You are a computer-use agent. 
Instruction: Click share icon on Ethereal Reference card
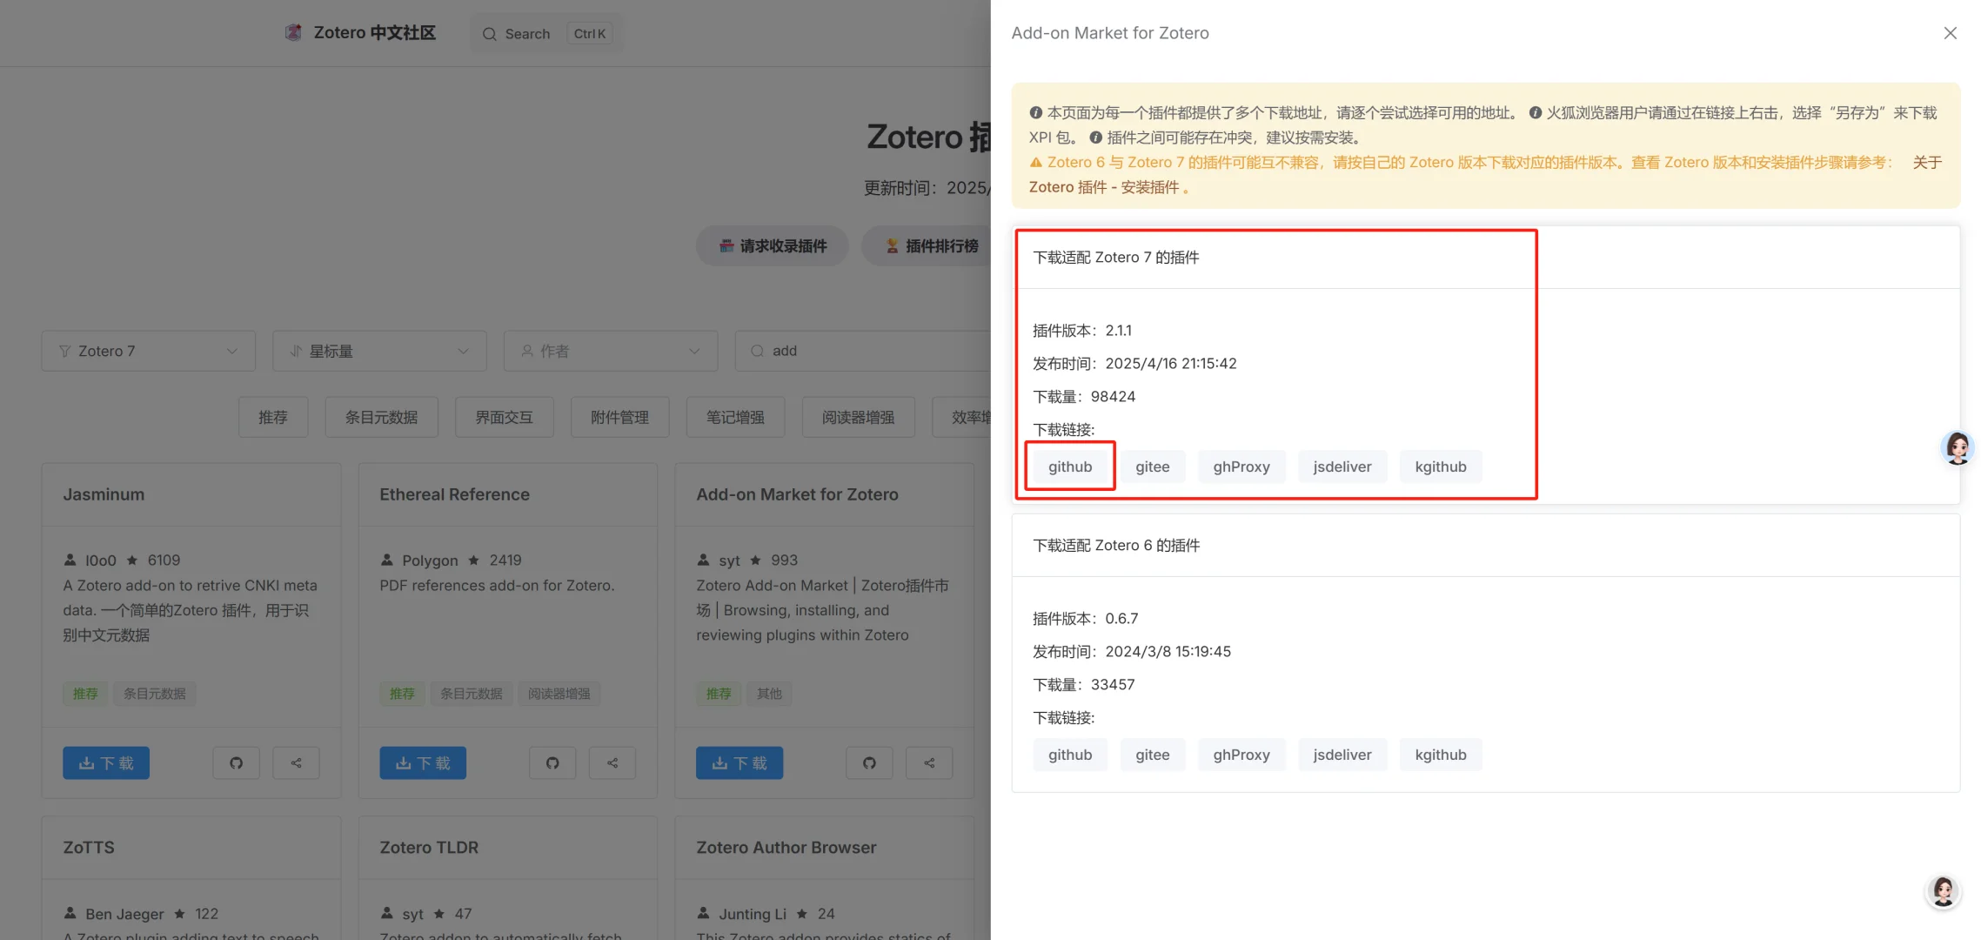pos(612,763)
